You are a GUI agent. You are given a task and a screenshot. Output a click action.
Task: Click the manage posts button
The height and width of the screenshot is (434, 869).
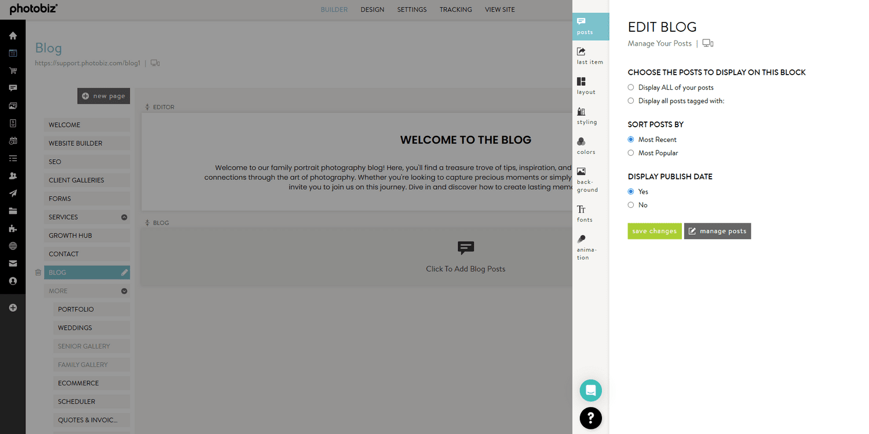(717, 231)
